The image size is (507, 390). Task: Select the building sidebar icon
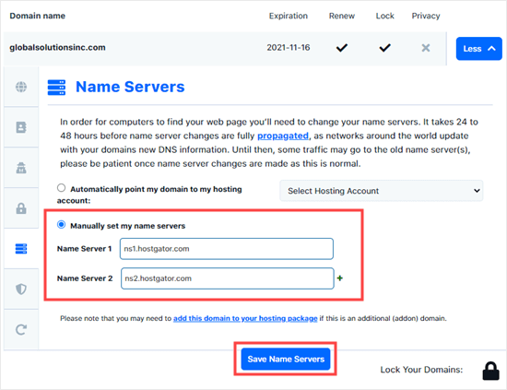pos(21,168)
